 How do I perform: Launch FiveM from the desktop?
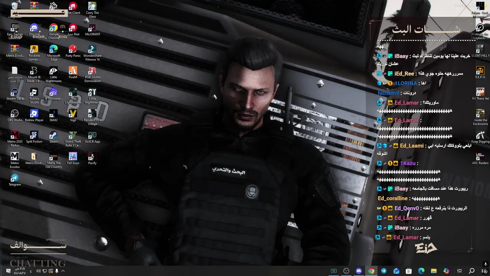[x=73, y=73]
